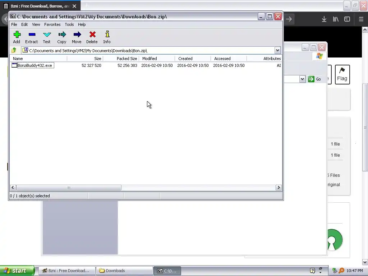Click the green Go arrow in Explorer
Viewport: 368px width, 276px height.
[311, 79]
